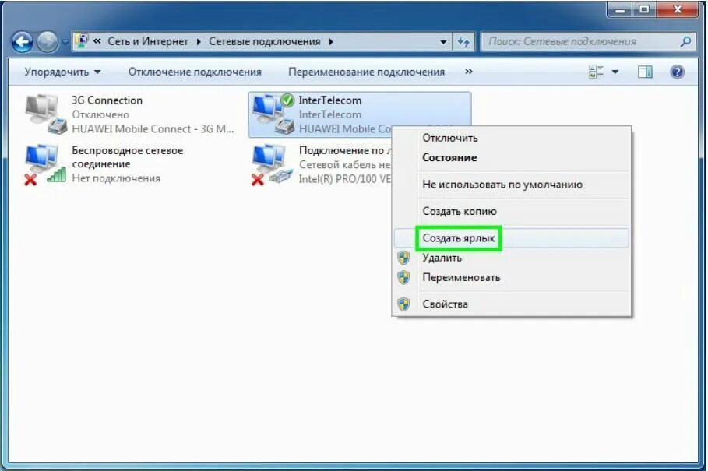This screenshot has height=471, width=708.
Task: Click 'Intel(R) PRO/100 VE' device text
Action: pyautogui.click(x=344, y=178)
